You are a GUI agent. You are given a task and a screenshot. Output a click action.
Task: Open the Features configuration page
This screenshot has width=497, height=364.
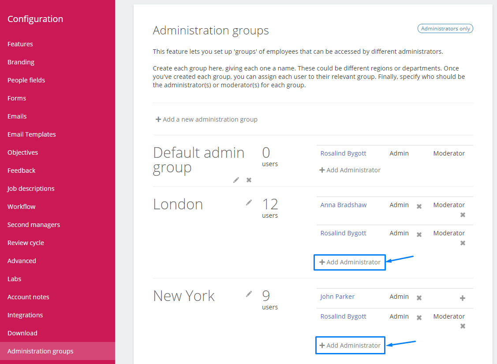coord(20,44)
